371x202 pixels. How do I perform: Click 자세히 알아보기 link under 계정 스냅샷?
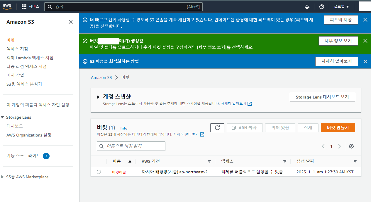click(233, 104)
